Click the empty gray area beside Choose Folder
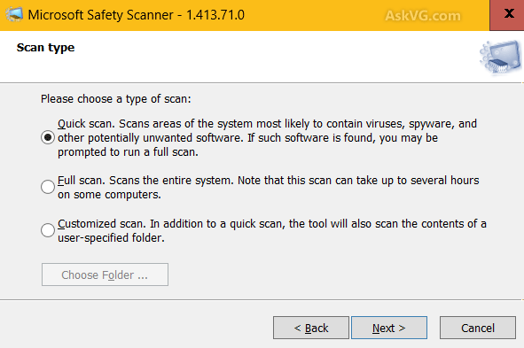The width and height of the screenshot is (524, 348). [334, 275]
